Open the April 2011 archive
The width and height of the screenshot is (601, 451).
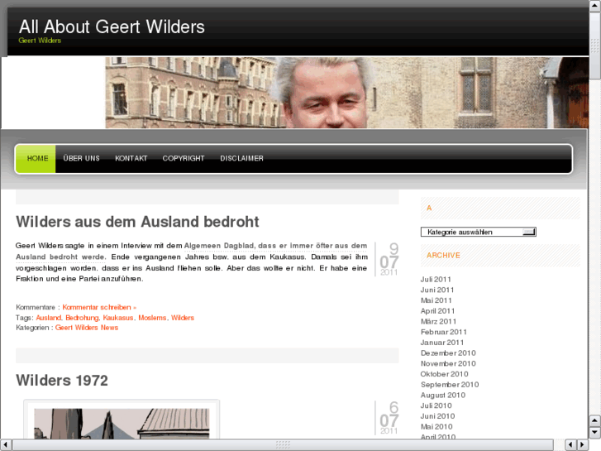coord(437,311)
